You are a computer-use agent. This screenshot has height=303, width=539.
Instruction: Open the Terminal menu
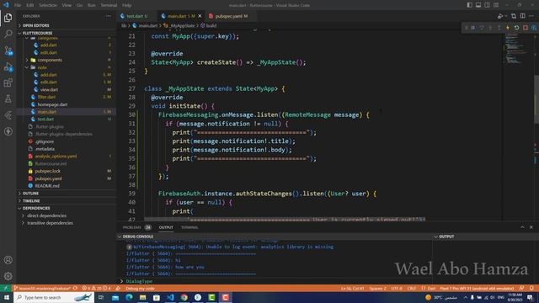[109, 5]
